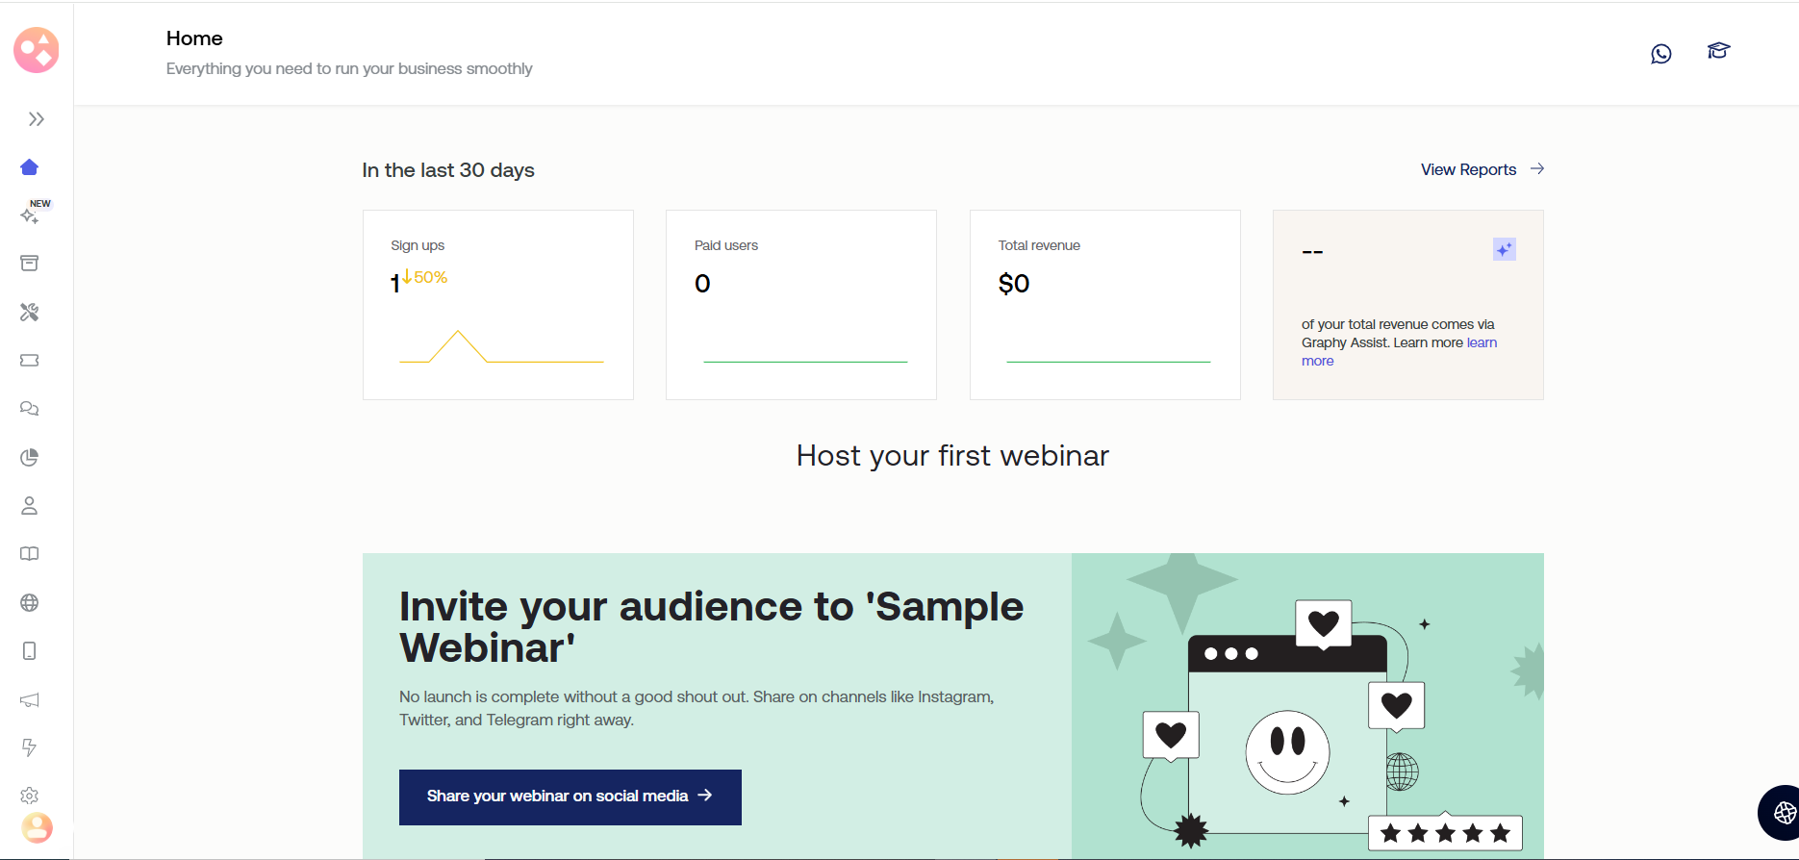This screenshot has width=1799, height=860.
Task: Open the archive box sidebar icon
Action: (x=30, y=264)
